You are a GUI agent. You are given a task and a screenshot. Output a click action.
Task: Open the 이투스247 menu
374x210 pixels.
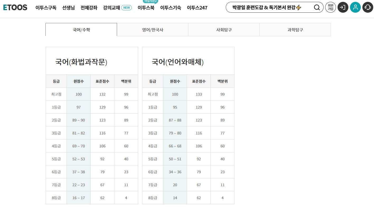[197, 8]
